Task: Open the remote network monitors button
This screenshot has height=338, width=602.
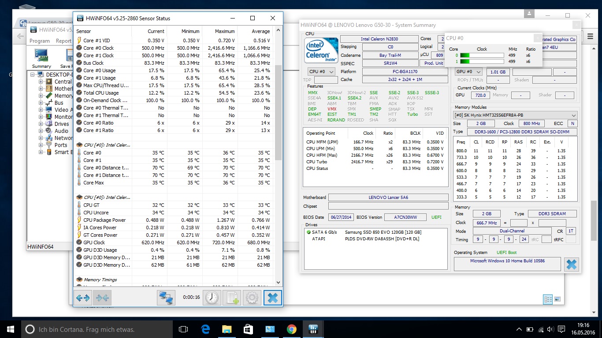Action: [166, 298]
